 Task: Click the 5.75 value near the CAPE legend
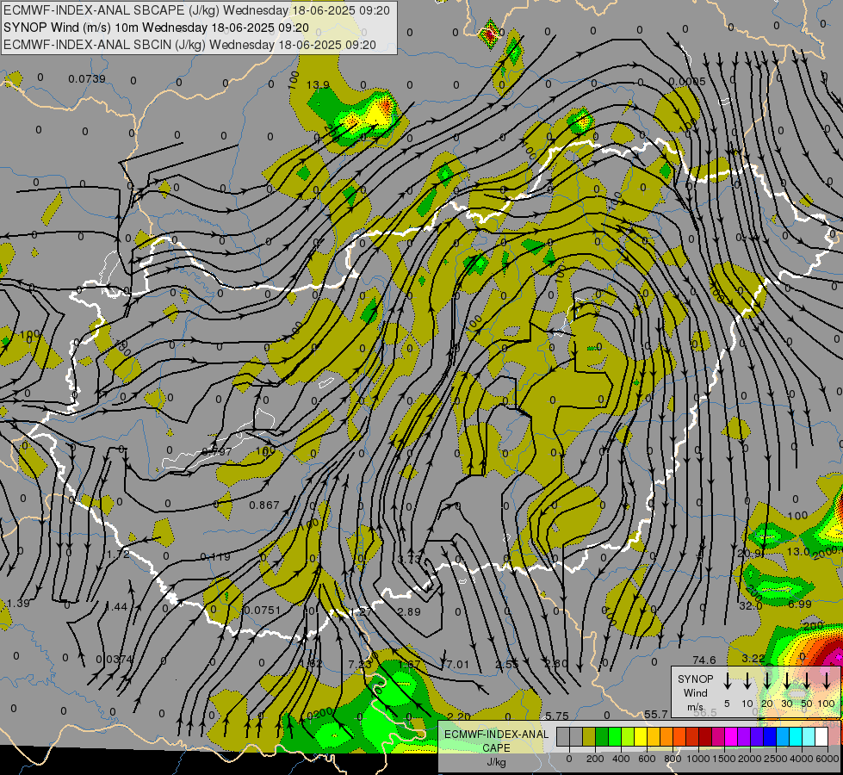556,716
